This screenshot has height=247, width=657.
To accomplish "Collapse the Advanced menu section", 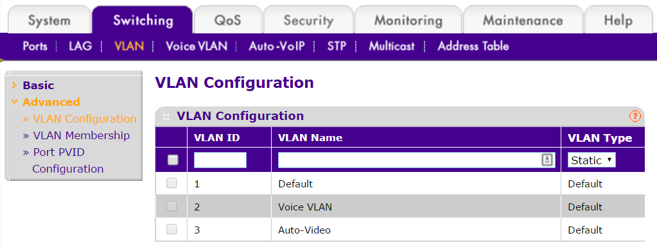I will coord(51,102).
